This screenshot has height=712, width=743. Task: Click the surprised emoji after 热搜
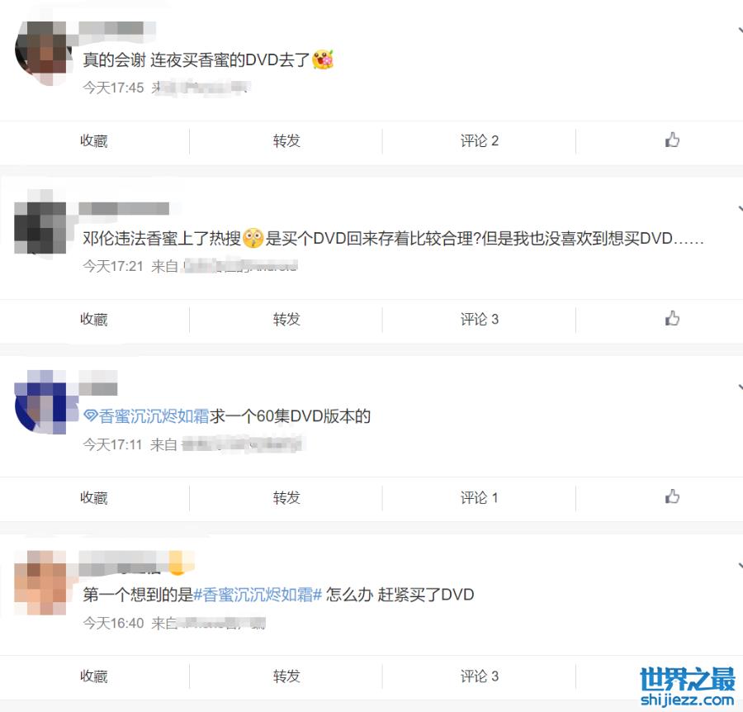pos(253,238)
